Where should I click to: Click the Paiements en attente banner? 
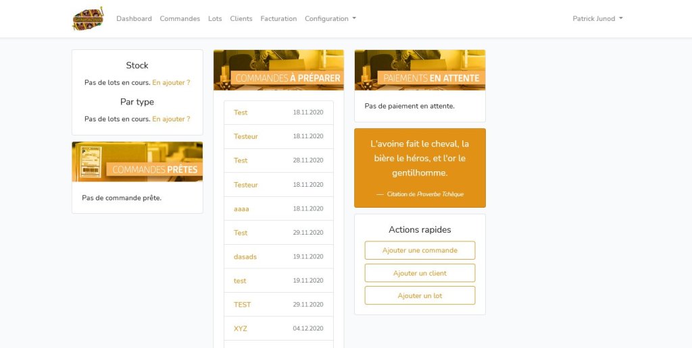coord(420,70)
